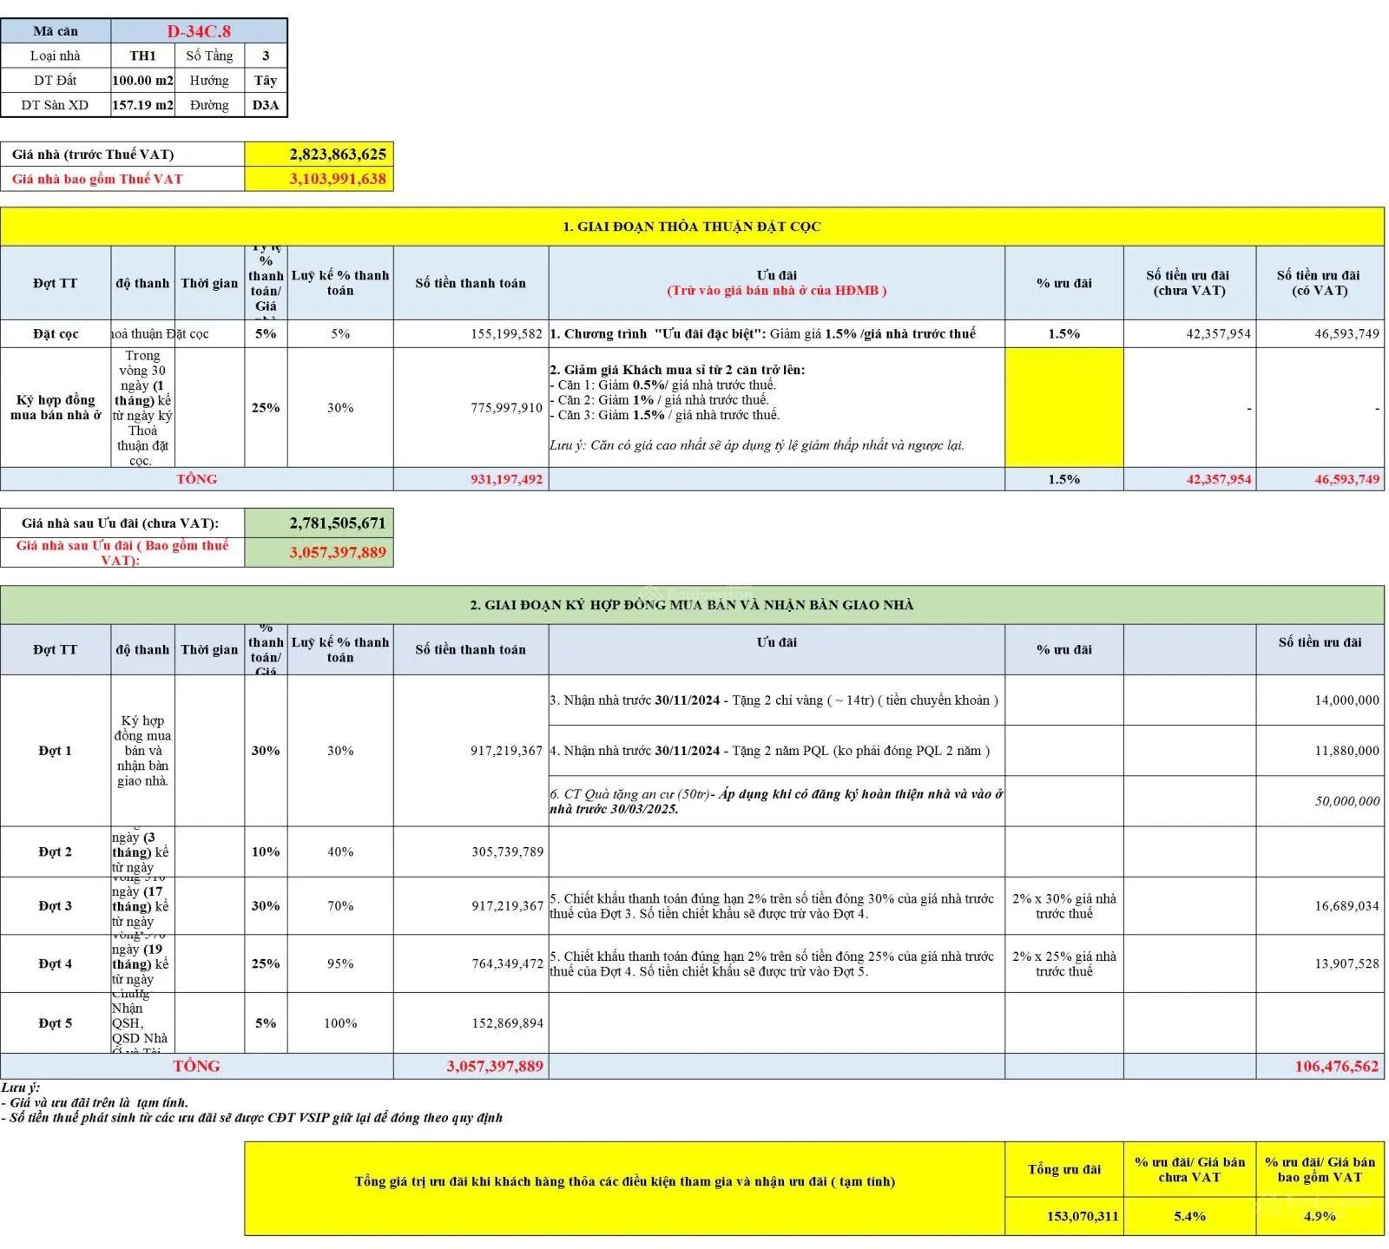This screenshot has height=1249, width=1389.
Task: Select total incentive value 153,070,311
Action: click(1064, 1216)
